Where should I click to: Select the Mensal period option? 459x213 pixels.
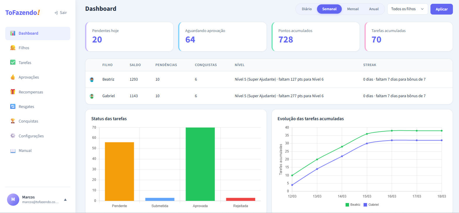353,9
